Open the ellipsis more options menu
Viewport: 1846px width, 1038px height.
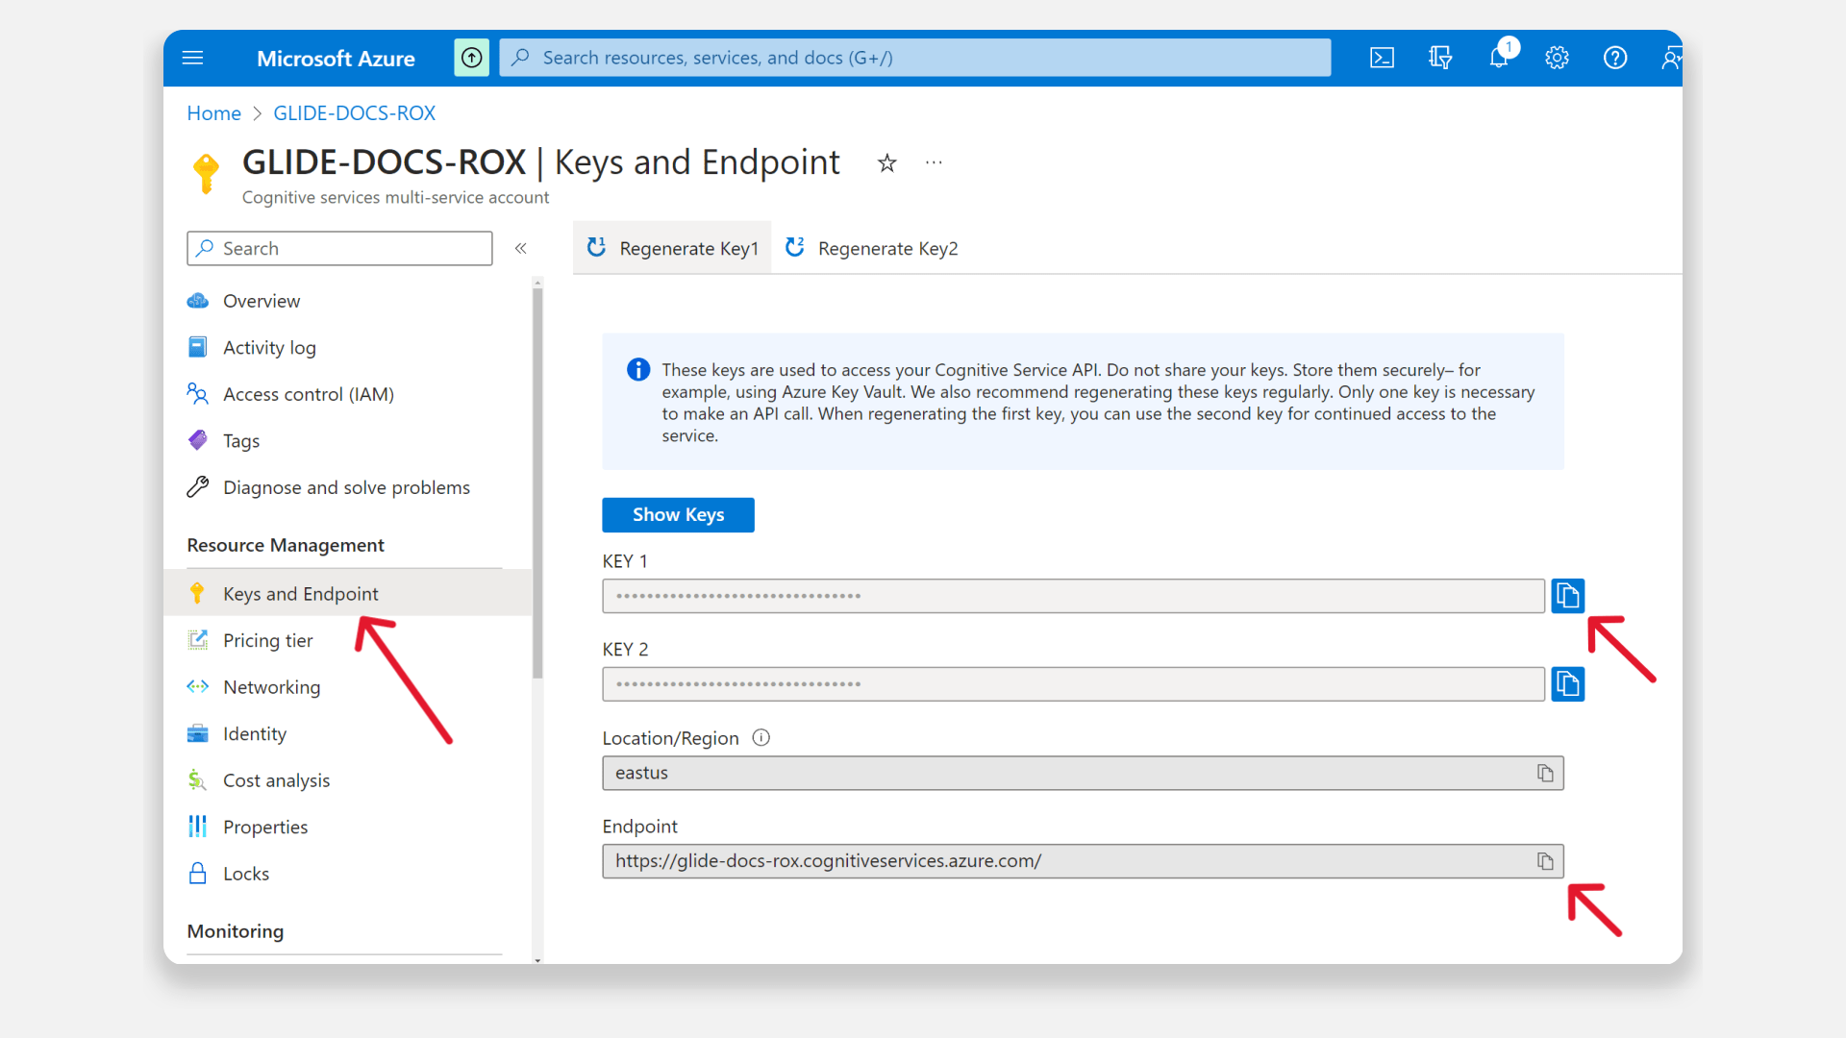click(934, 162)
